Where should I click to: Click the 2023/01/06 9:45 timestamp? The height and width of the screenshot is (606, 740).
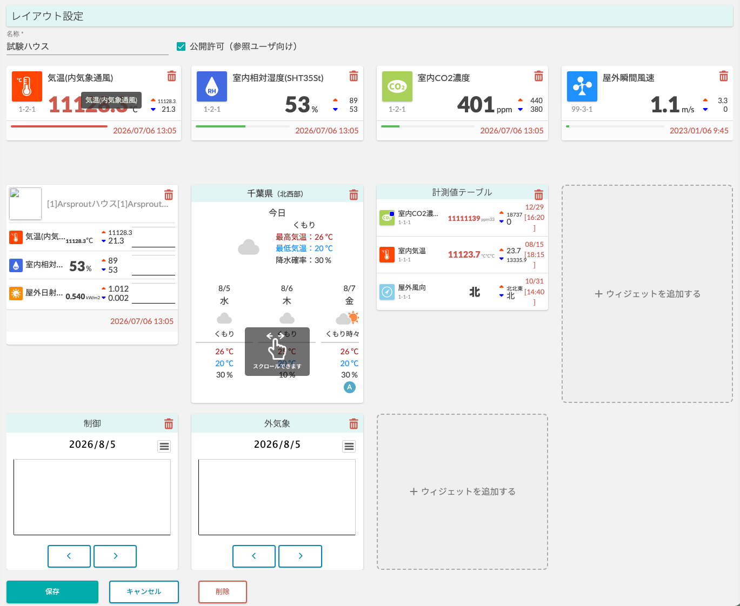pos(699,131)
